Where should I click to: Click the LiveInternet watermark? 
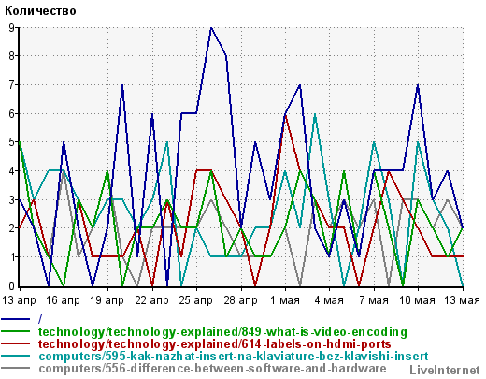[445, 371]
